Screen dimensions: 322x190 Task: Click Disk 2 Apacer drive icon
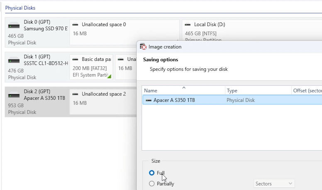coord(14,95)
